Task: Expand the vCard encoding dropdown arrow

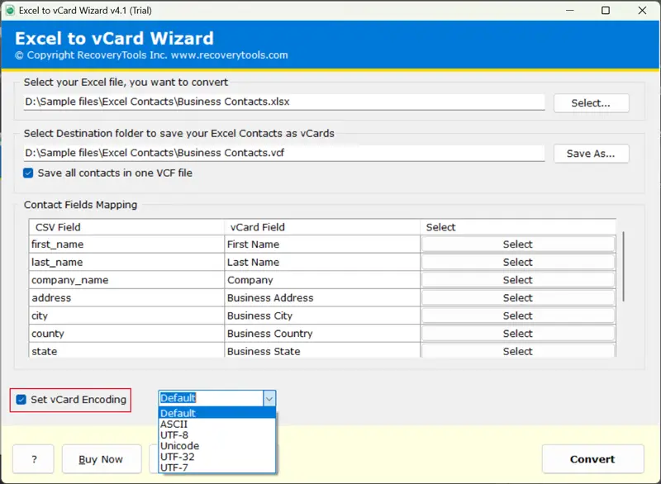Action: pyautogui.click(x=269, y=398)
